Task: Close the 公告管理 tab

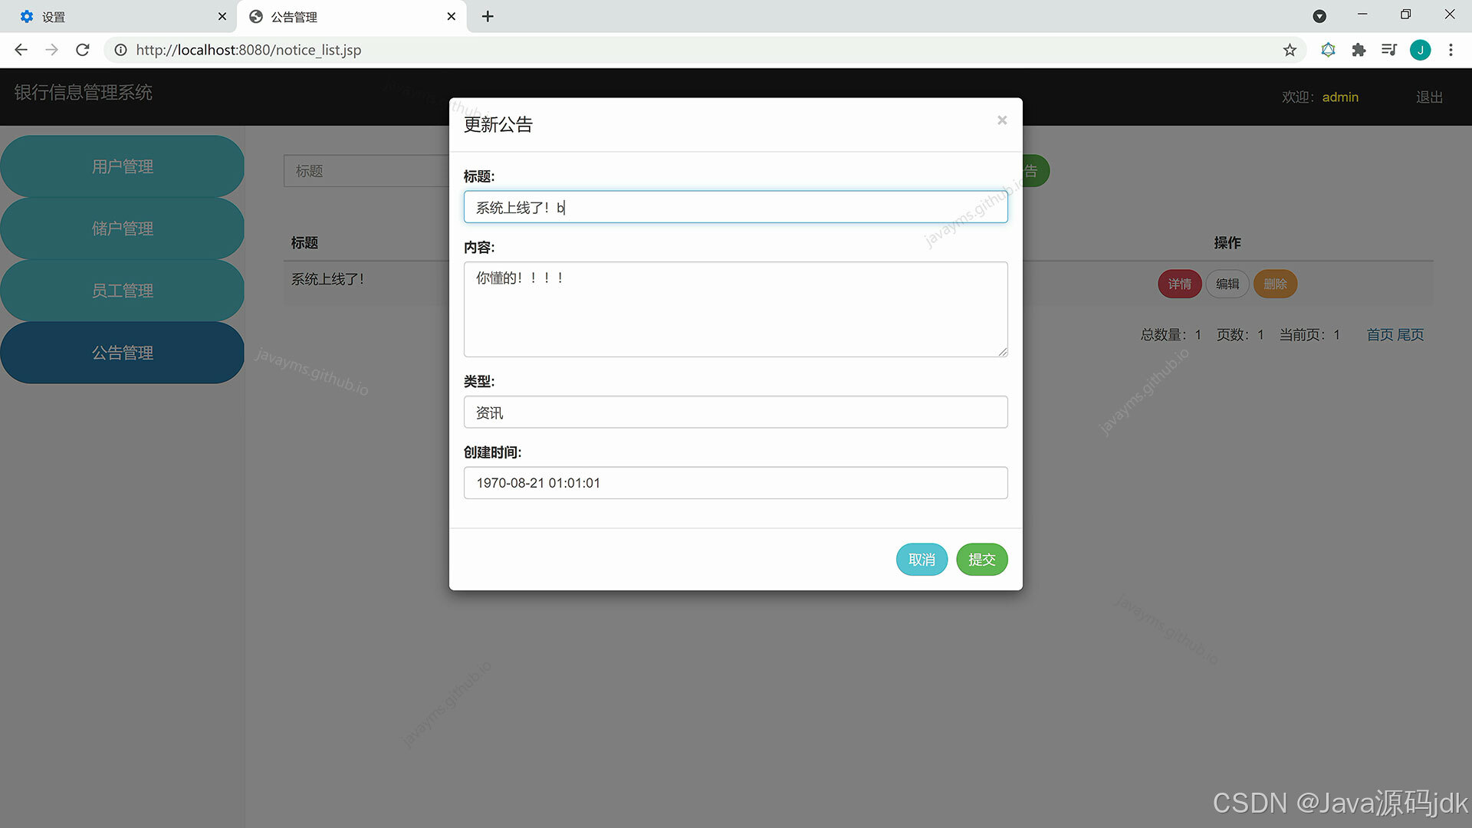Action: coord(451,16)
